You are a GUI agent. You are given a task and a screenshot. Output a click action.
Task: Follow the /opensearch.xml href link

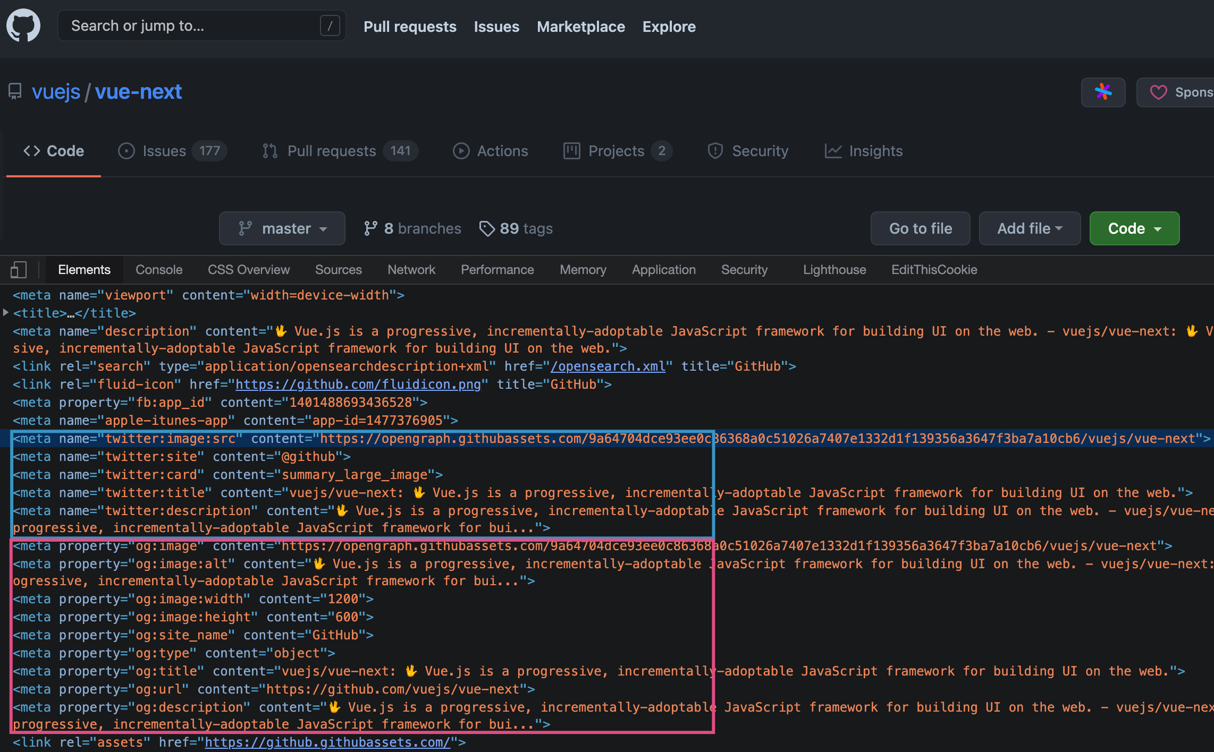(x=608, y=366)
